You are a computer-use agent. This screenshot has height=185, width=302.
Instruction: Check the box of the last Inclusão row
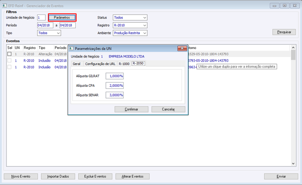pos(9,67)
